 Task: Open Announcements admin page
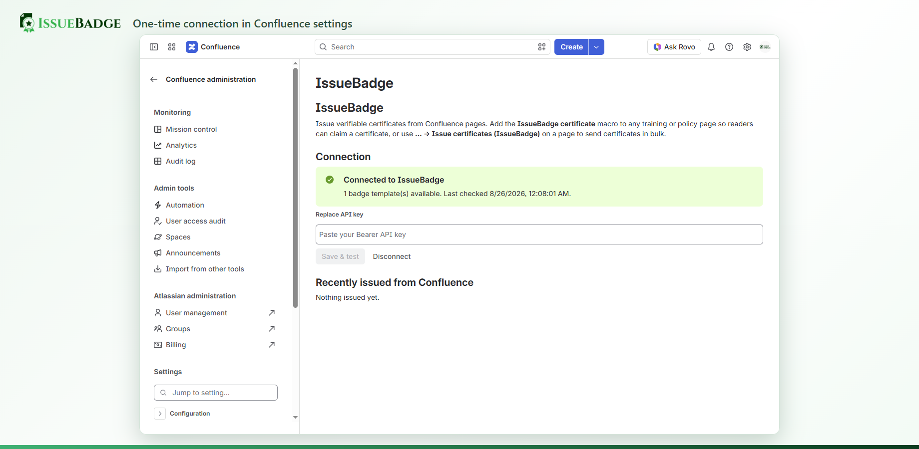point(193,253)
